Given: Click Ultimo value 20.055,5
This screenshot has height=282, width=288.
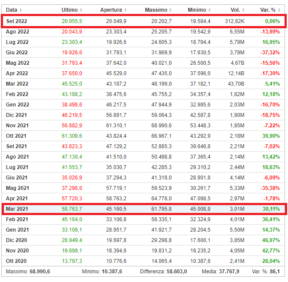Looking at the screenshot, I should click(72, 21).
